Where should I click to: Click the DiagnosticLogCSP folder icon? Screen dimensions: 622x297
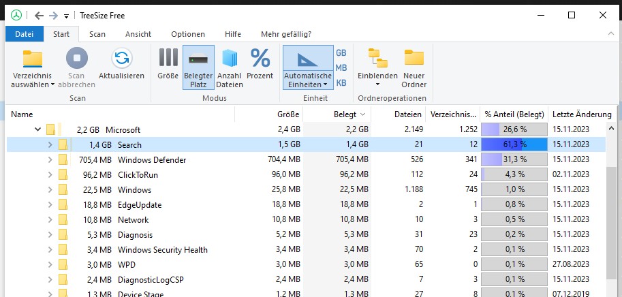[63, 279]
